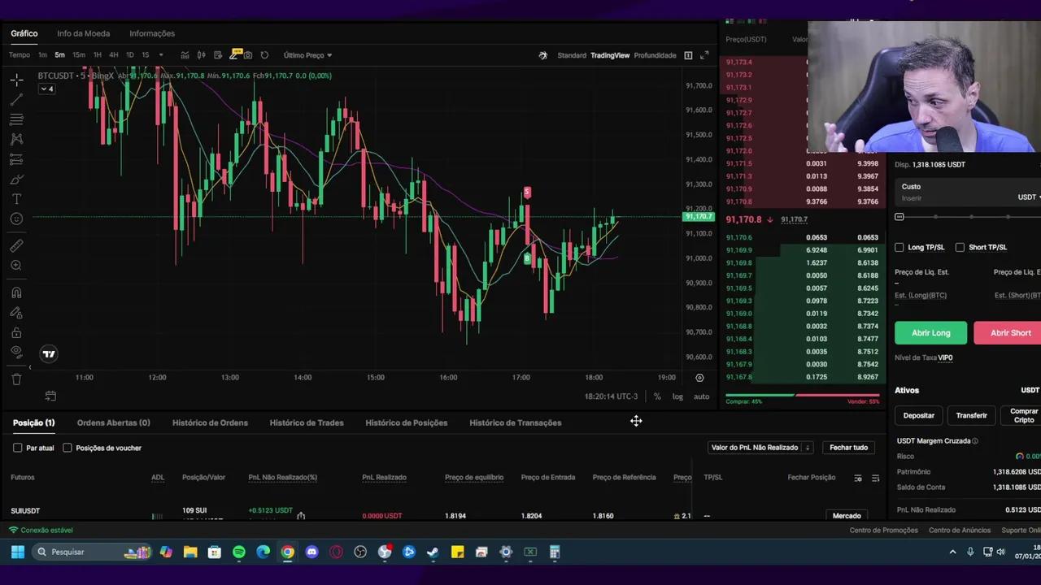
Task: Activate the ruler measure tool
Action: point(16,245)
